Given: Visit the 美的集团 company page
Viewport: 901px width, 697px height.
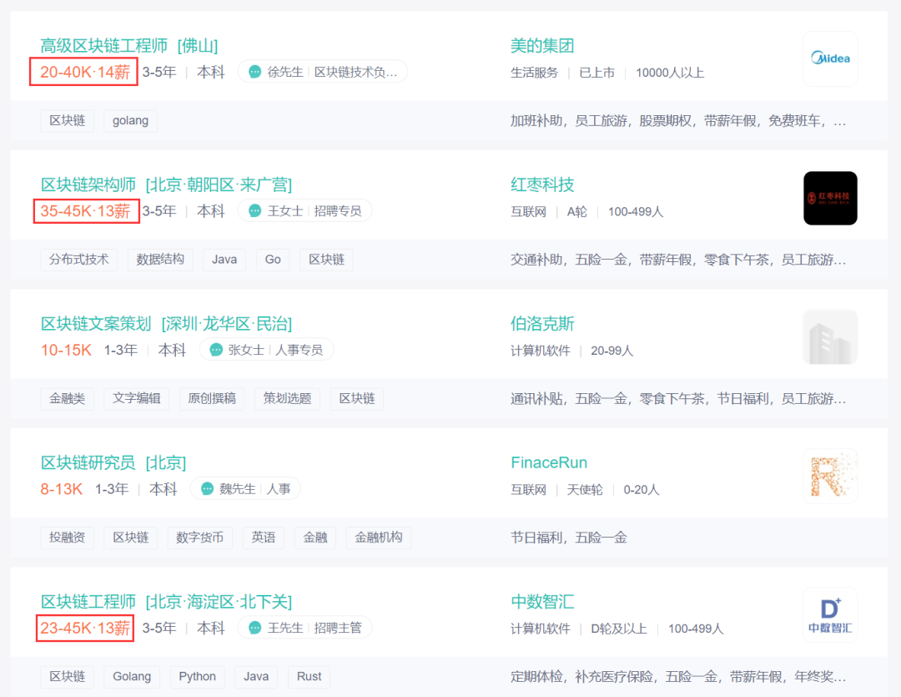Looking at the screenshot, I should point(542,45).
